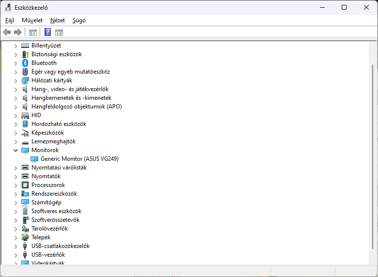Viewport: 378px width, 277px height.
Task: Click the Biztonsági eszközök key icon
Action: 25,54
